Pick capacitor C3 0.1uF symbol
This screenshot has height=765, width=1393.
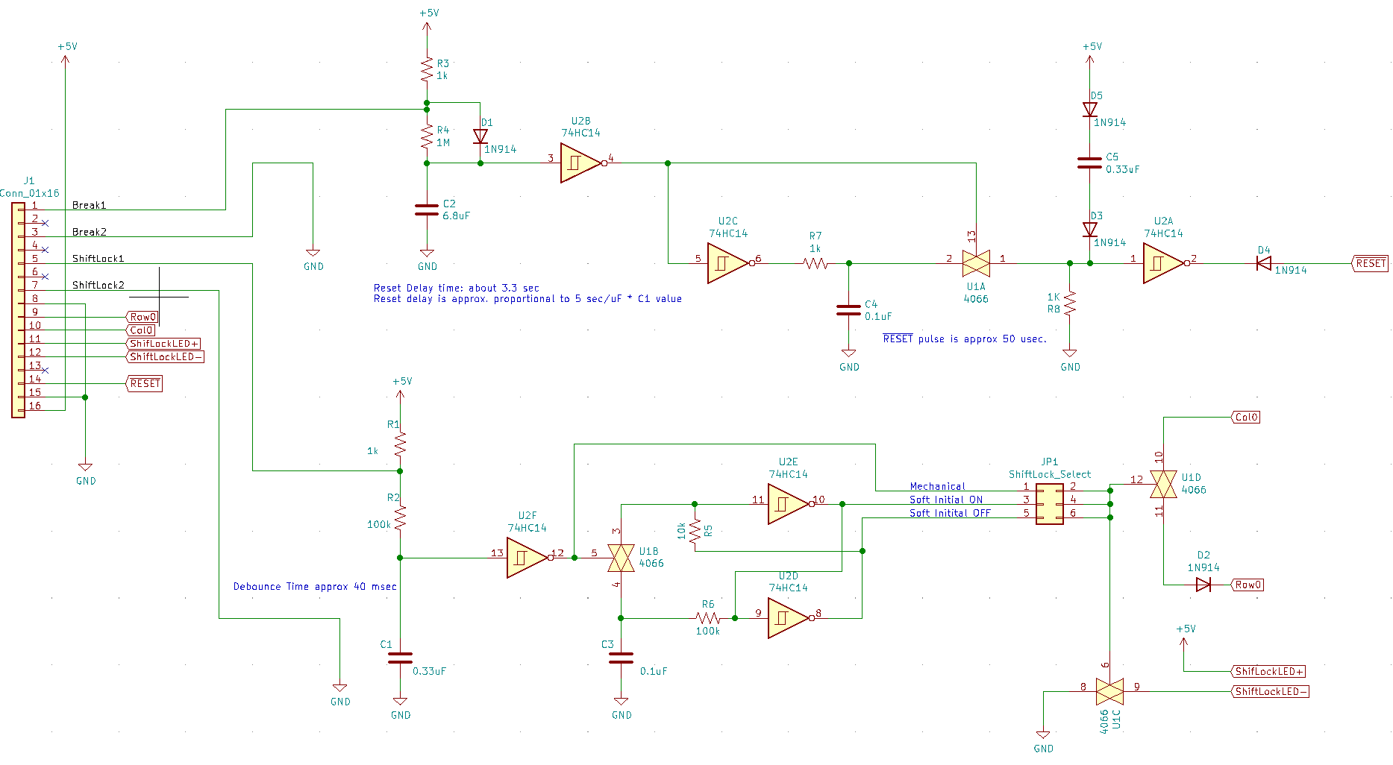pos(621,658)
